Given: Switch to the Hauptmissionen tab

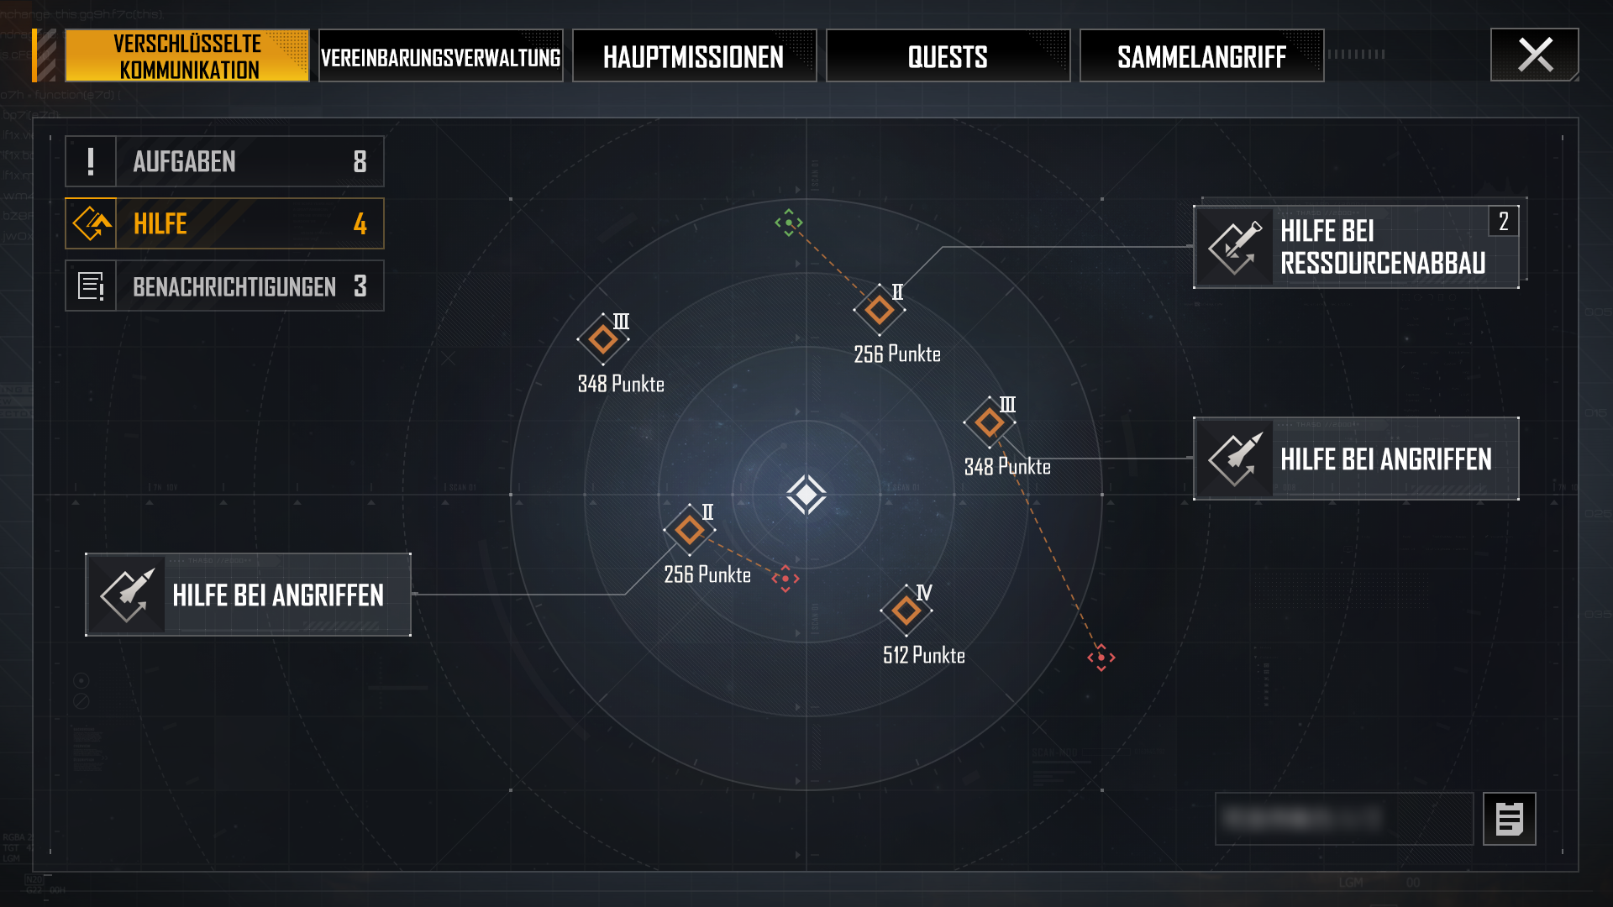Looking at the screenshot, I should [695, 56].
